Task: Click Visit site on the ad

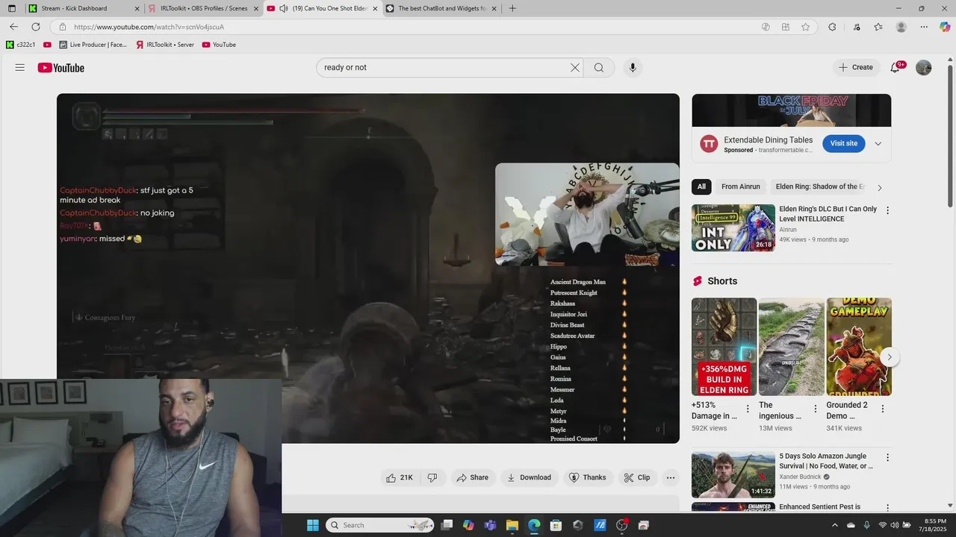Action: [x=844, y=143]
